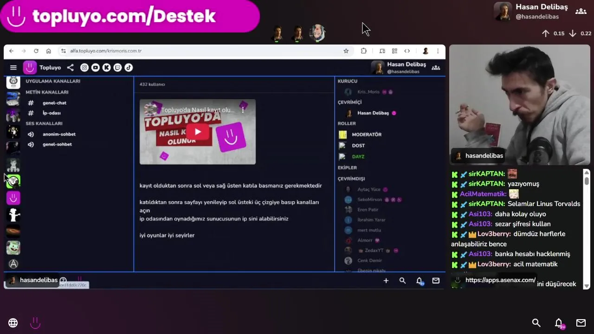
Task: Open the YouTube social link icon
Action: coord(95,68)
